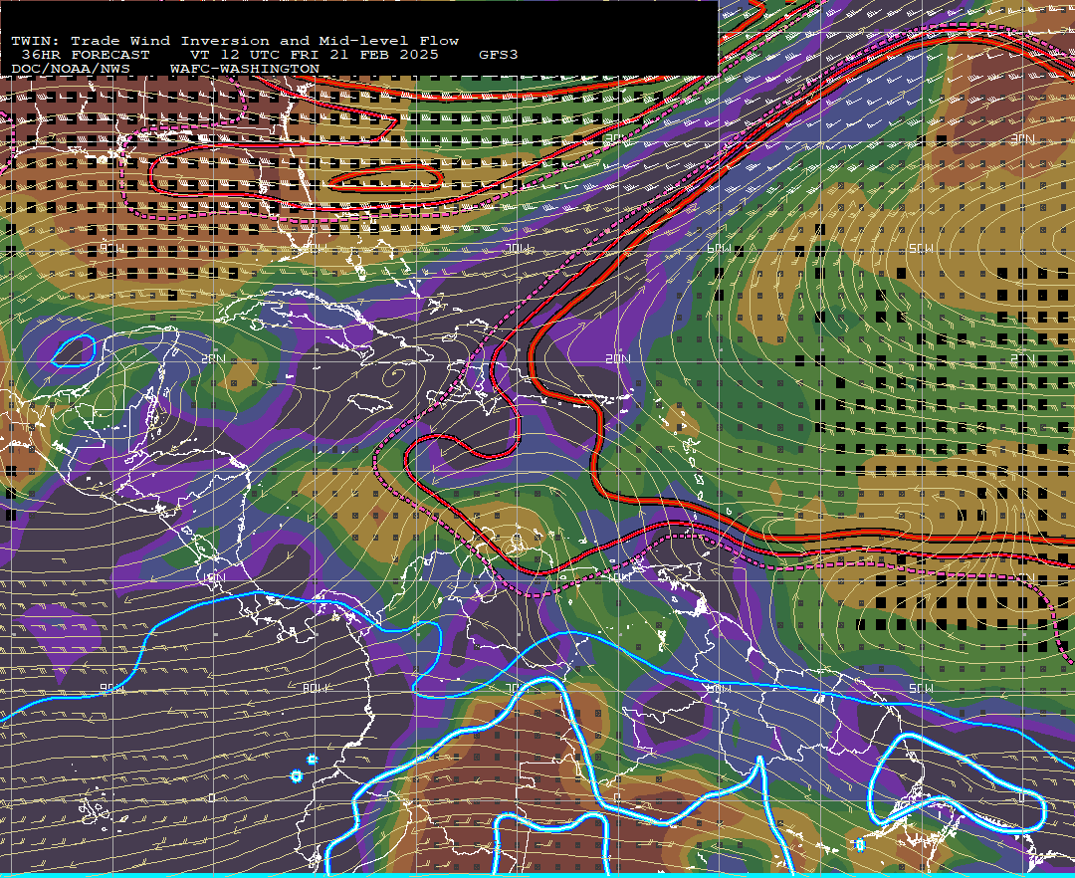Click the title 'TWIN: Trade Wind Inversion and Mid-level Flow'
This screenshot has width=1075, height=878.
click(235, 41)
